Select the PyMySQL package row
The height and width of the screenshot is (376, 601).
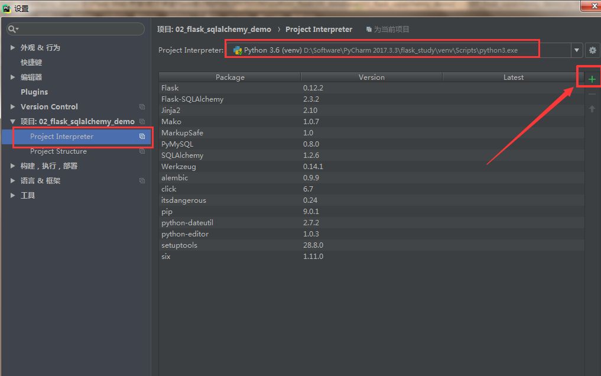point(371,144)
